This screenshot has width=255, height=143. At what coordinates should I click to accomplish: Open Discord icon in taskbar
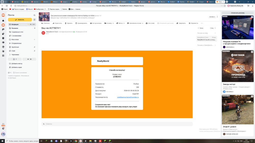click(x=56, y=141)
